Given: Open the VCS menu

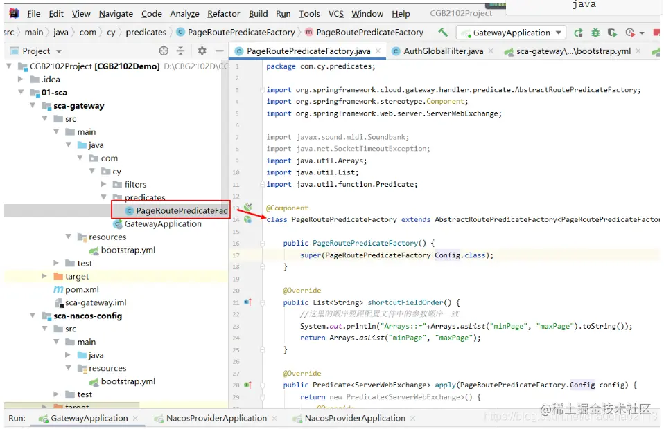Looking at the screenshot, I should [335, 14].
